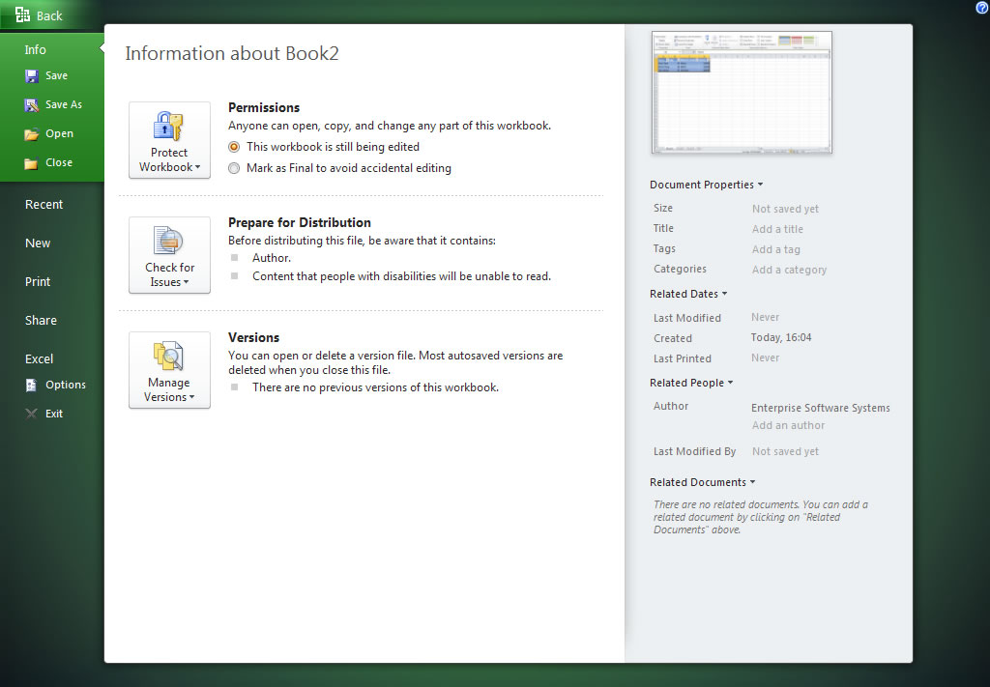Viewport: 990px width, 687px height.
Task: Expand the Related Documents dropdown
Action: (703, 482)
